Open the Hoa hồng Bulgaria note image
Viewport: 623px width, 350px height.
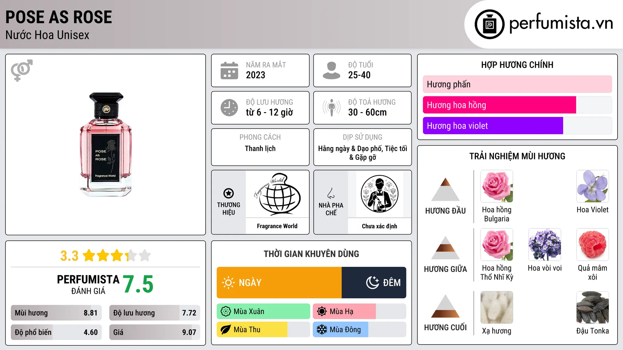coord(497,186)
